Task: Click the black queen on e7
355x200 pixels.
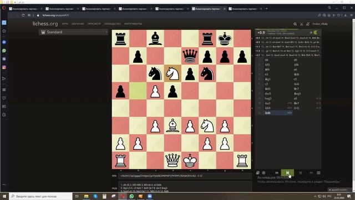Action: tap(190, 56)
